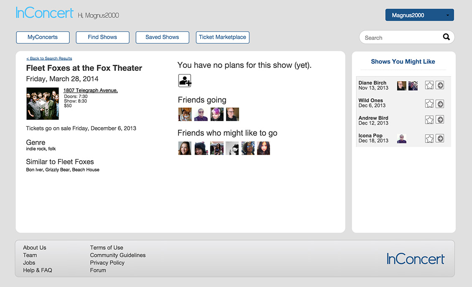Click 'You have no plans for this show (yet).'
The image size is (472, 287).
coord(245,65)
